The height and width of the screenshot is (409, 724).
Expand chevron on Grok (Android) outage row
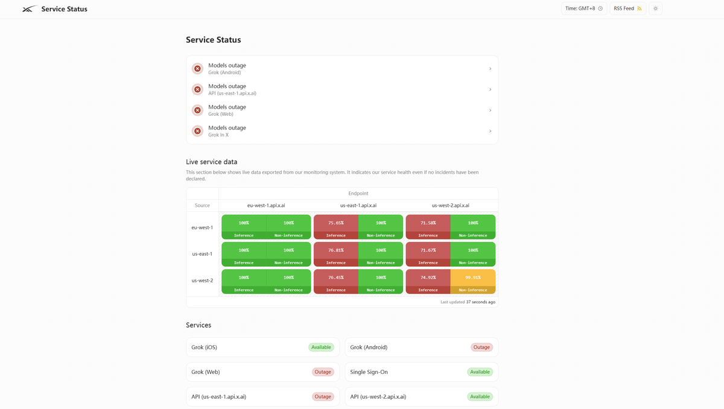click(x=490, y=69)
